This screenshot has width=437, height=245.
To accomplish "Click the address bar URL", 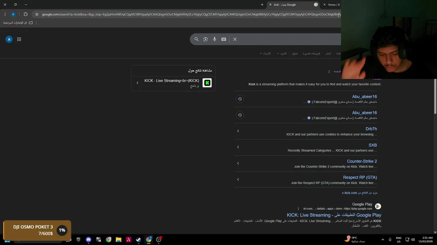I will tap(191, 14).
